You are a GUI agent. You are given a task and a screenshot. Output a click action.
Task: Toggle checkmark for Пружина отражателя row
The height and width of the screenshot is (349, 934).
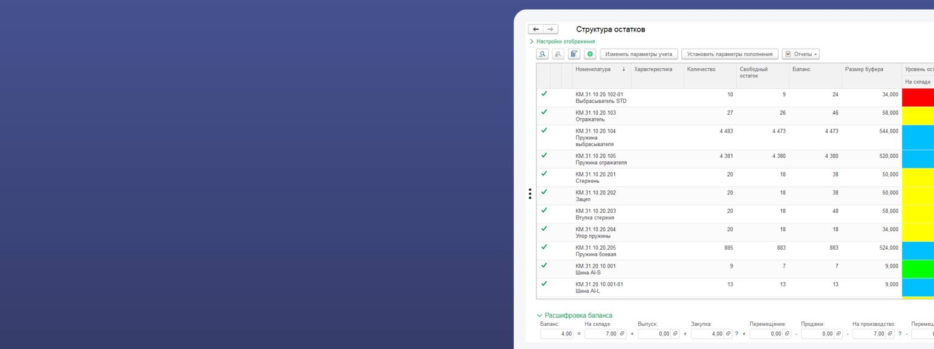click(544, 155)
